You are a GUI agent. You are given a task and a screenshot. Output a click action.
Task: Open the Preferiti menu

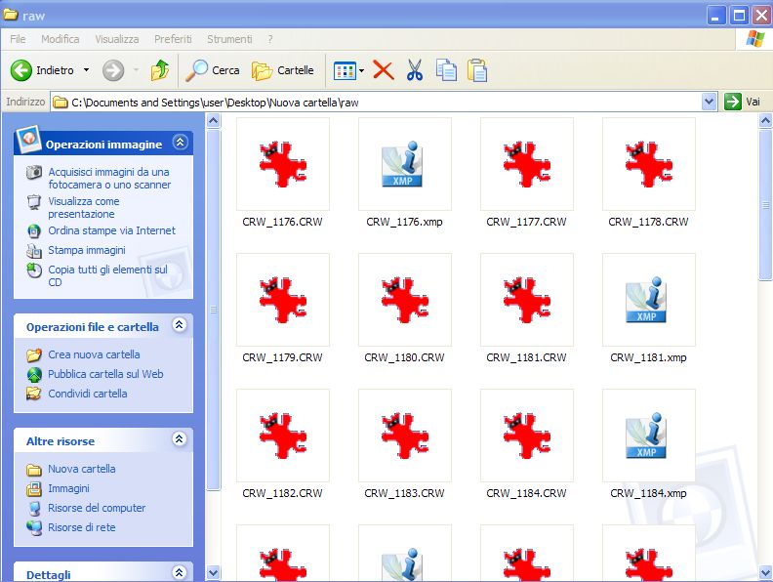pos(173,39)
